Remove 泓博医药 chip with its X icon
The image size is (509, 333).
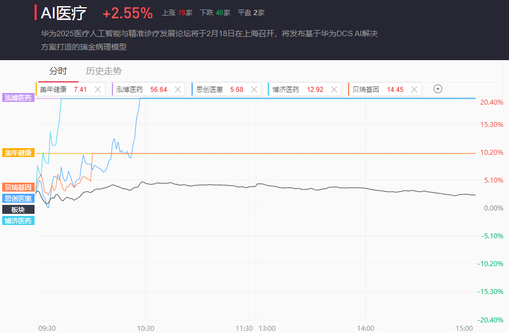178,89
